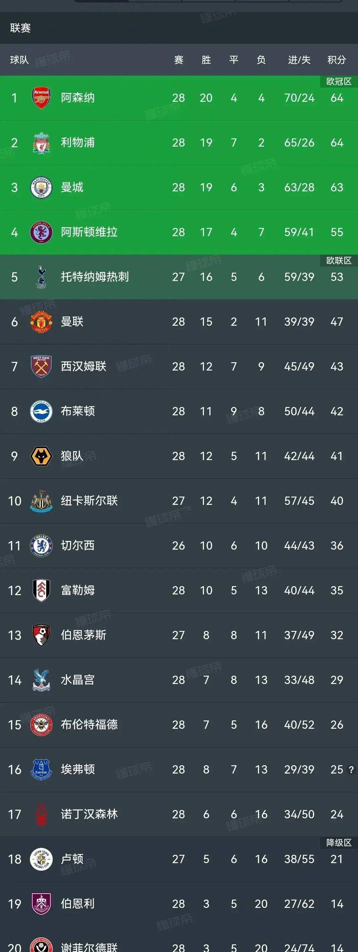The width and height of the screenshot is (358, 952).
Task: Tap the 进/失 column header
Action: click(x=299, y=60)
